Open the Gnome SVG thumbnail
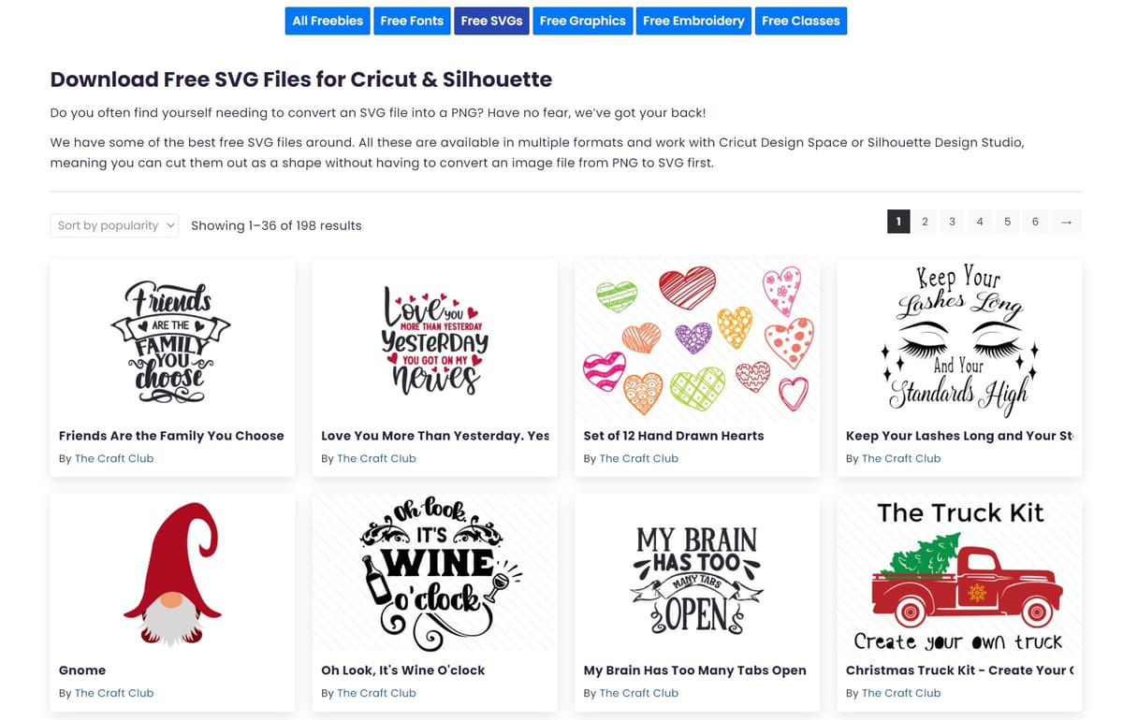This screenshot has height=720, width=1123. point(172,573)
